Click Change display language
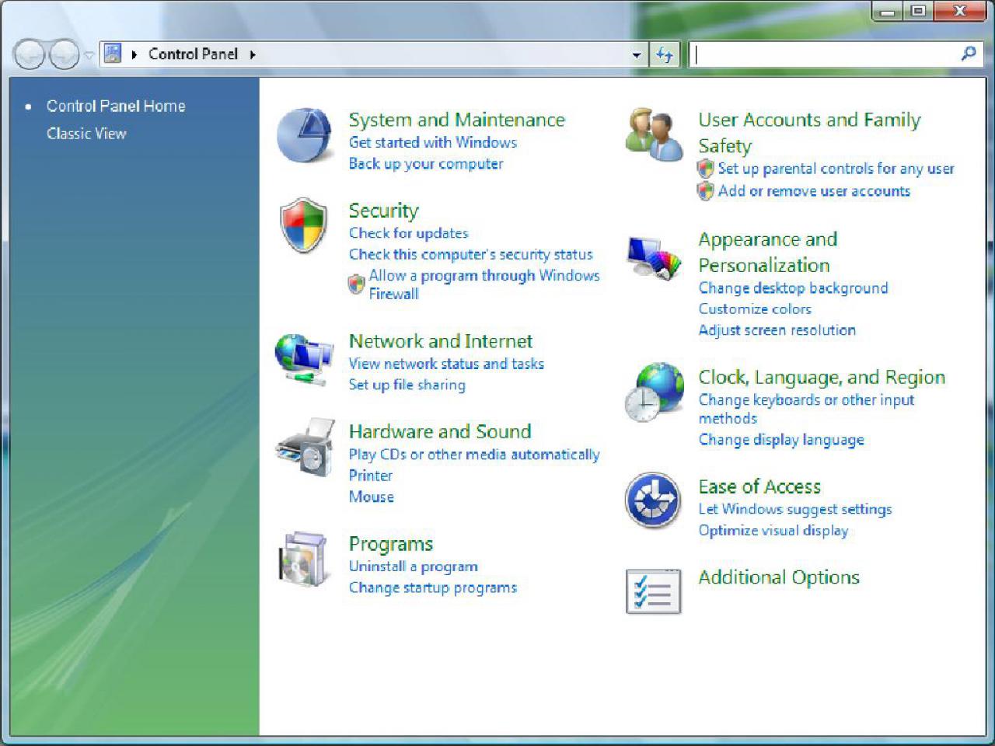 point(781,440)
